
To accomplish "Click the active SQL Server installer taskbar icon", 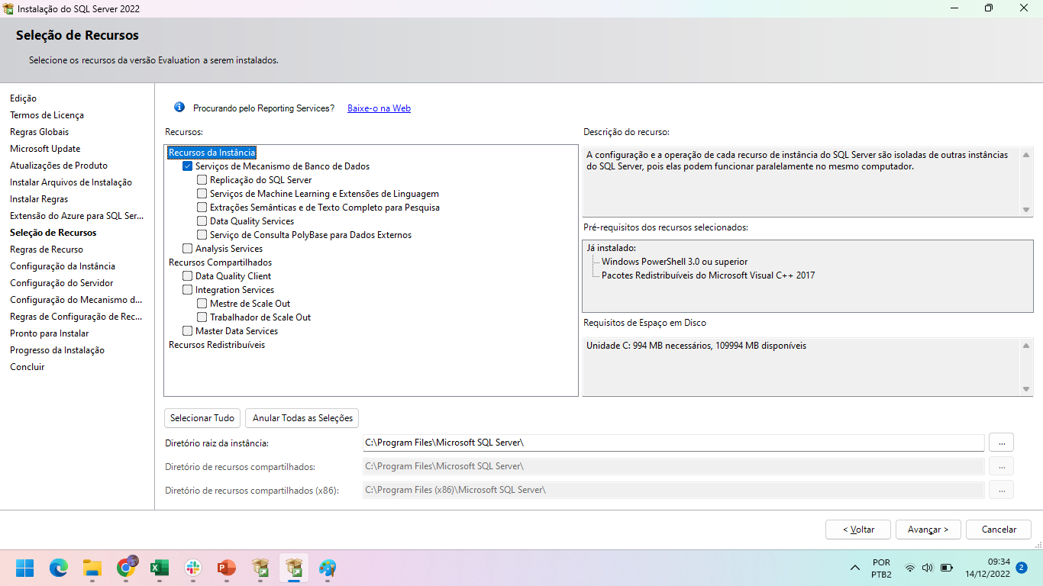I will tap(294, 568).
